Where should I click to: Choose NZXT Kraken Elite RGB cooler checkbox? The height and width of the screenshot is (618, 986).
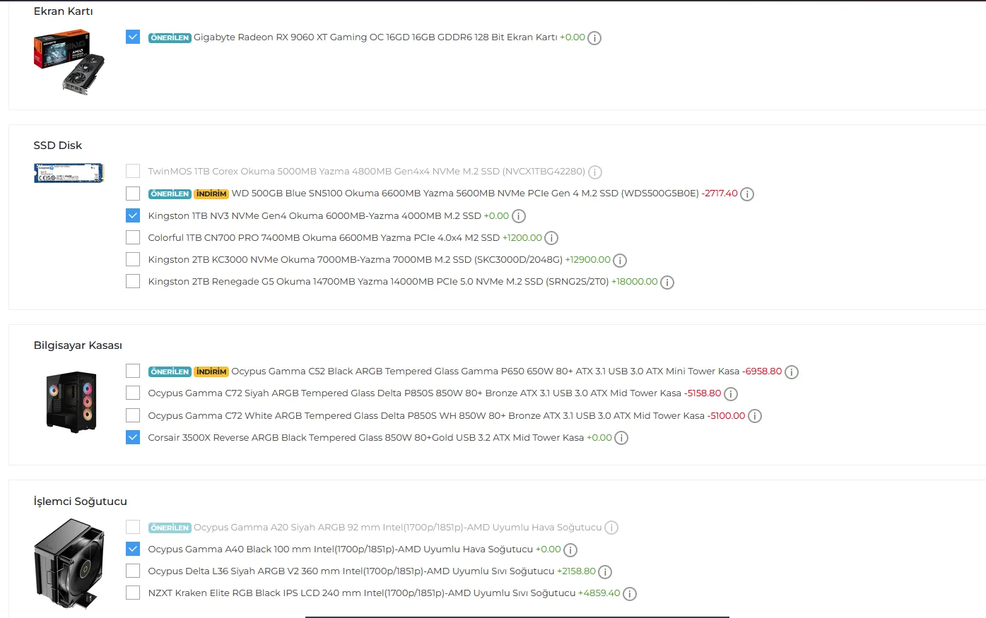coord(133,593)
